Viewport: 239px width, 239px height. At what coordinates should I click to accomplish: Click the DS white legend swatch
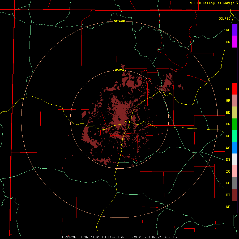coord(234,159)
